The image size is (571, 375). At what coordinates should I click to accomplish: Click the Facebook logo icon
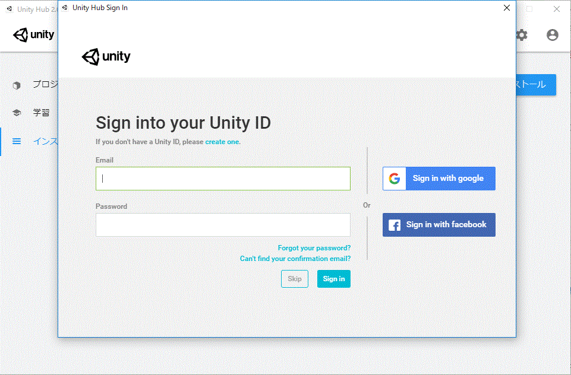pyautogui.click(x=394, y=225)
